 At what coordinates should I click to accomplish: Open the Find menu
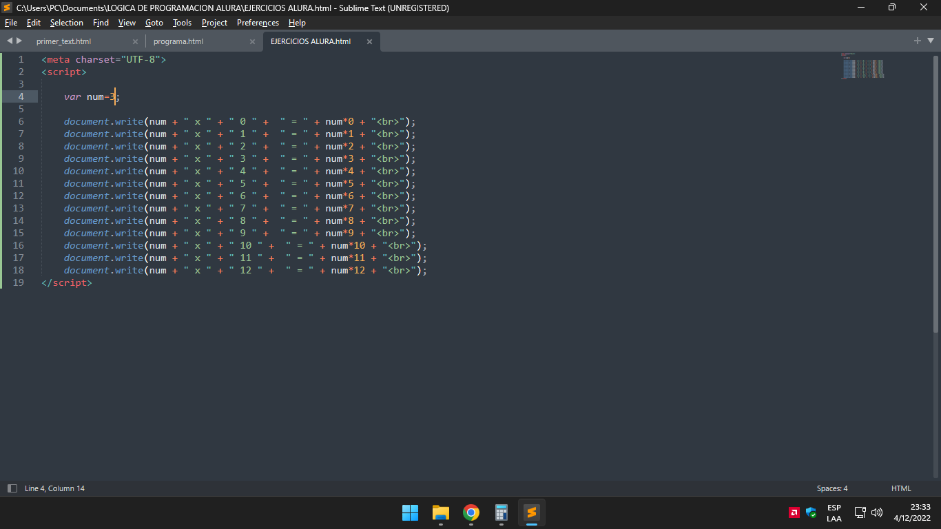pos(101,23)
